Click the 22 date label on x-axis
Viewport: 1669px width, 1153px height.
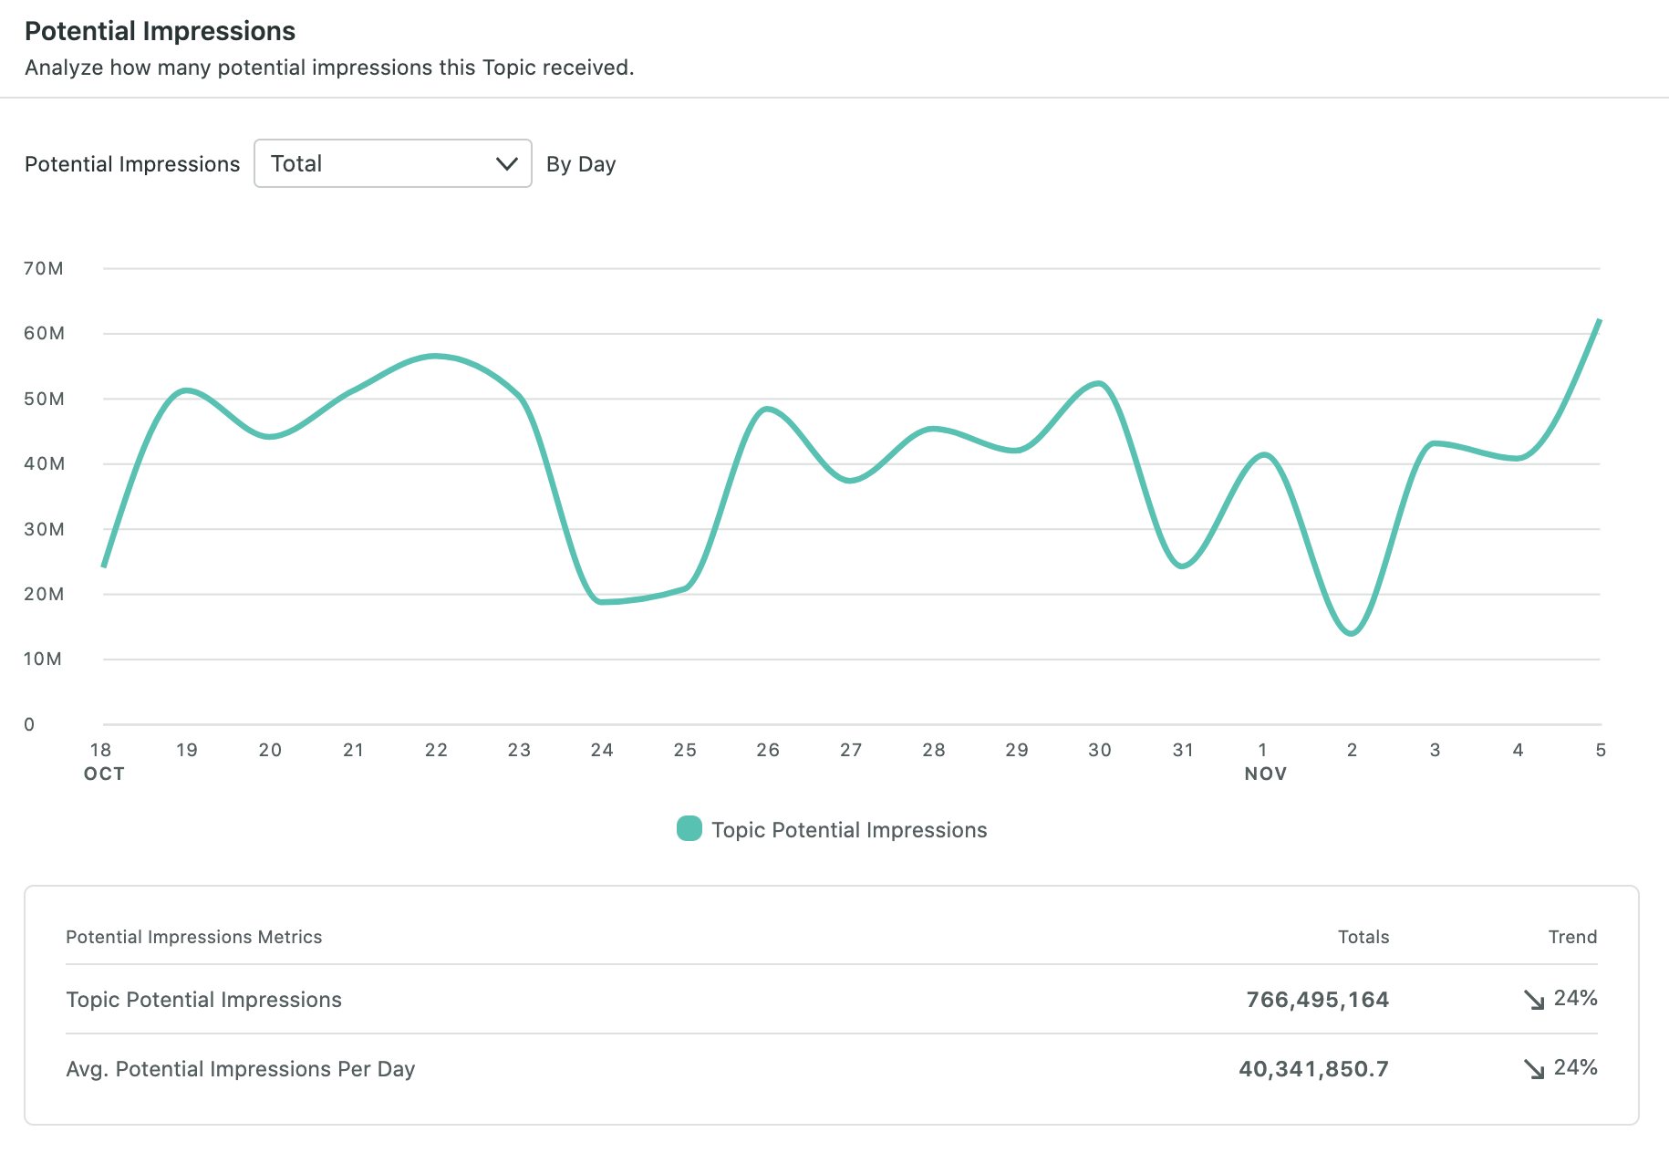coord(436,750)
